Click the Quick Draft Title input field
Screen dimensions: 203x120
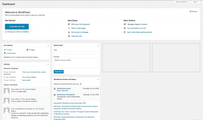tap(76, 53)
